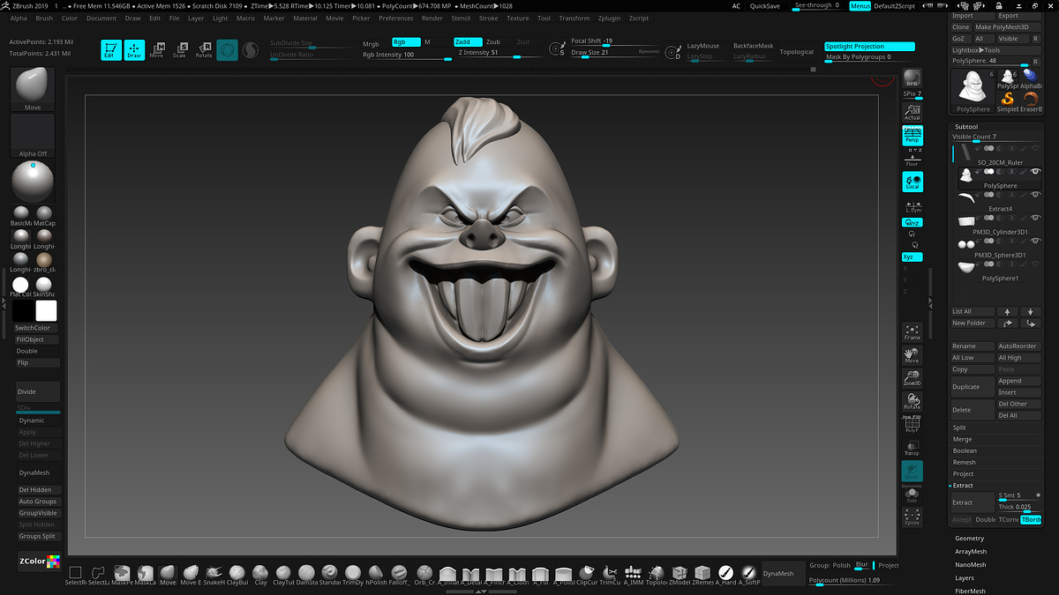Viewport: 1059px width, 595px height.
Task: Expand the NanoMesh section
Action: coord(970,565)
